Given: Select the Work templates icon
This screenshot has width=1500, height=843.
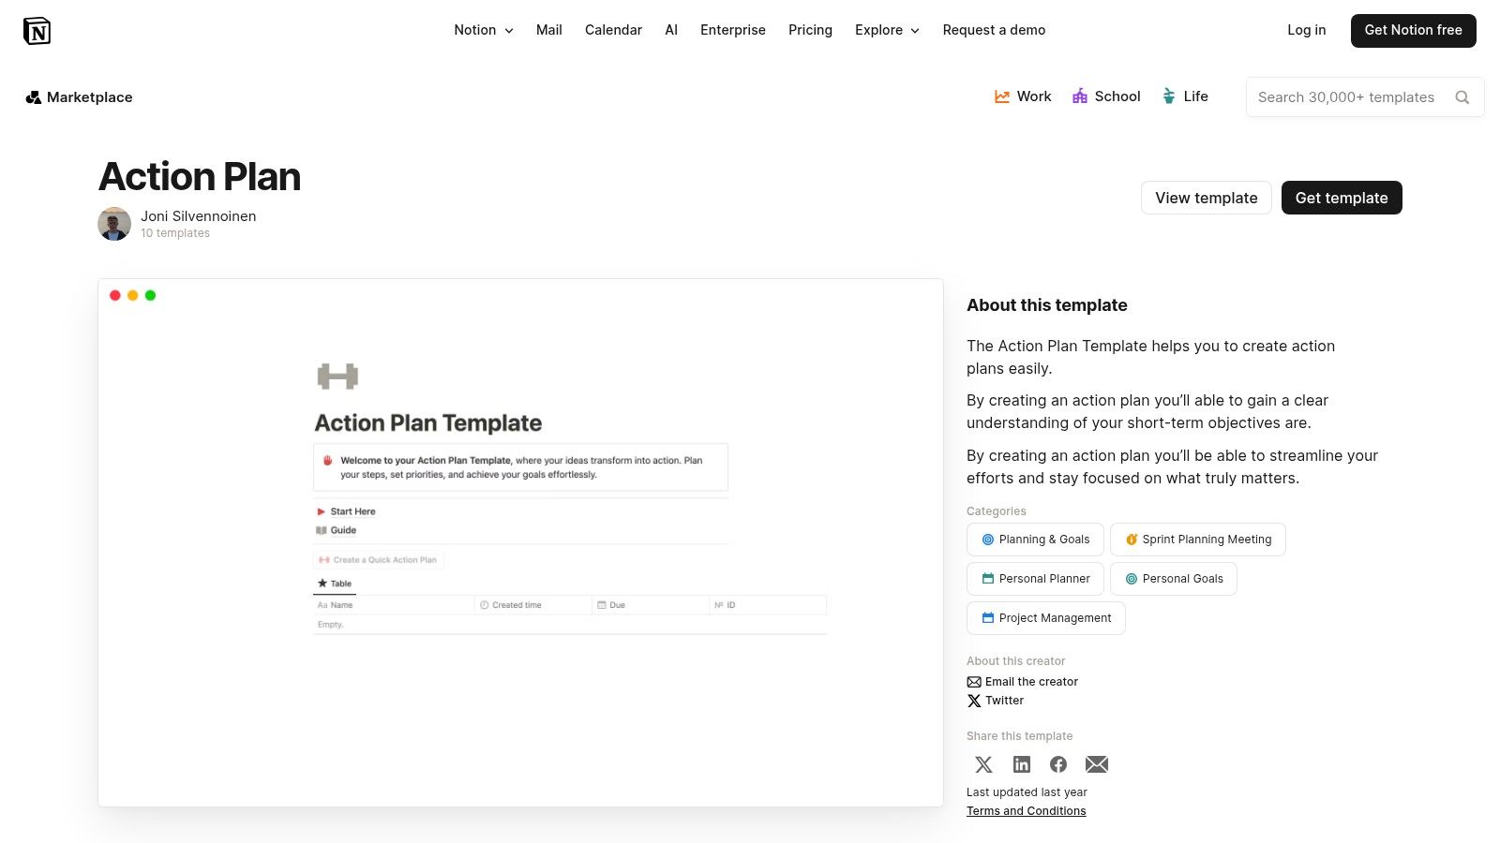Looking at the screenshot, I should [x=1000, y=96].
